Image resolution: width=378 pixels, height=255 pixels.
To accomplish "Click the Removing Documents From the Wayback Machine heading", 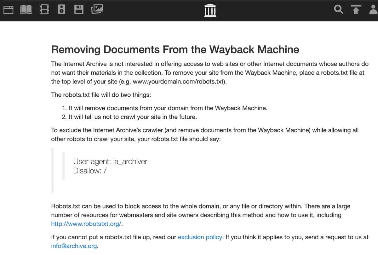I will (x=175, y=49).
